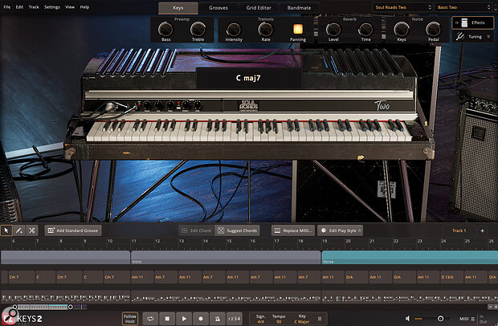Open the Edit menu
The height and width of the screenshot is (326, 498).
coord(20,7)
